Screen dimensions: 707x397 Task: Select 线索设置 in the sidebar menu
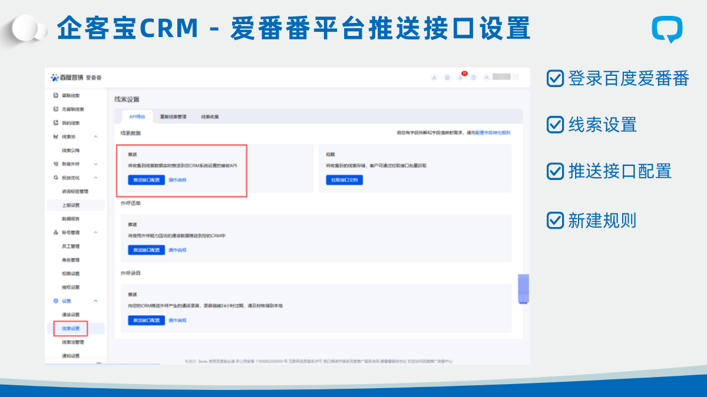71,328
